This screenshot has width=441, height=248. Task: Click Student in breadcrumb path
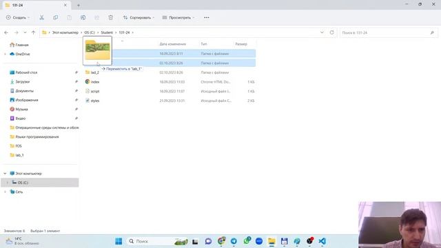tap(107, 32)
